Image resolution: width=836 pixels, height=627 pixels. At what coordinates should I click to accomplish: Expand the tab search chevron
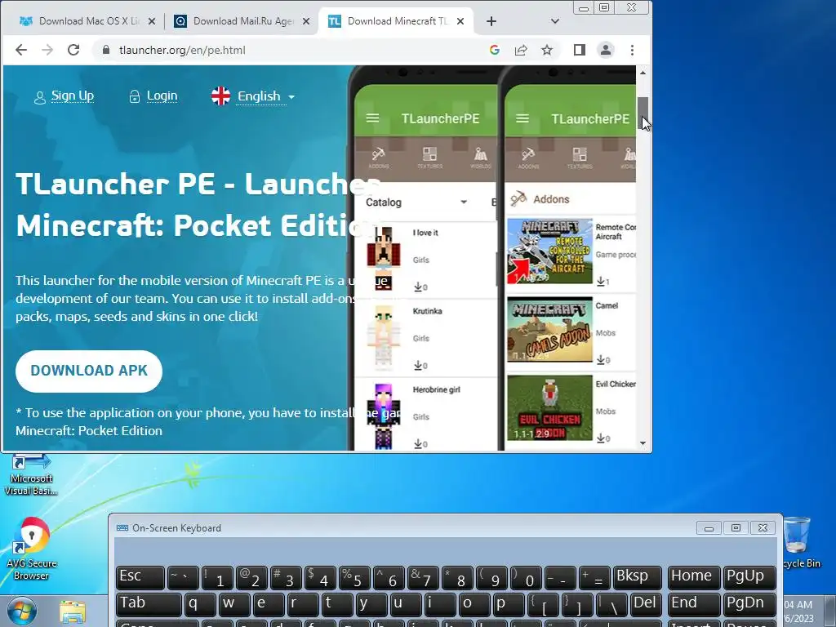pos(555,21)
